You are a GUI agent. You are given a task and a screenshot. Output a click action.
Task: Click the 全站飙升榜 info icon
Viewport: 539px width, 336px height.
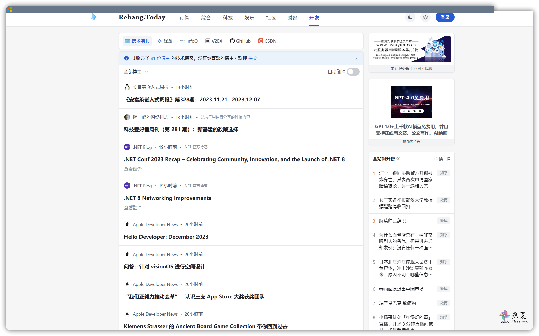pos(399,159)
